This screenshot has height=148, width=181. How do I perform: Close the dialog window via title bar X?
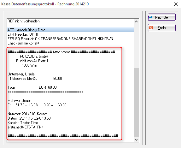(176, 4)
